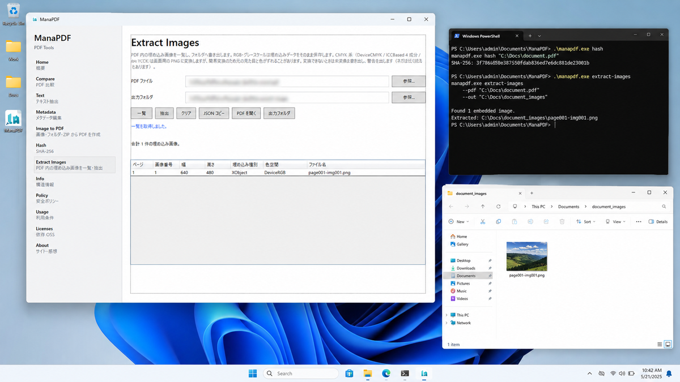Click the クリア clear button
The width and height of the screenshot is (680, 382).
coord(186,113)
